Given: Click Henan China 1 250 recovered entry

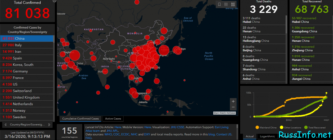Looking at the screenshot, I should tap(311, 39).
